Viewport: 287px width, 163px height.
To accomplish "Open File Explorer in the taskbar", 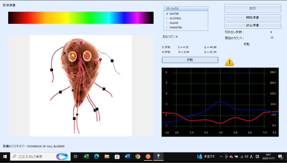I will coord(107,156).
